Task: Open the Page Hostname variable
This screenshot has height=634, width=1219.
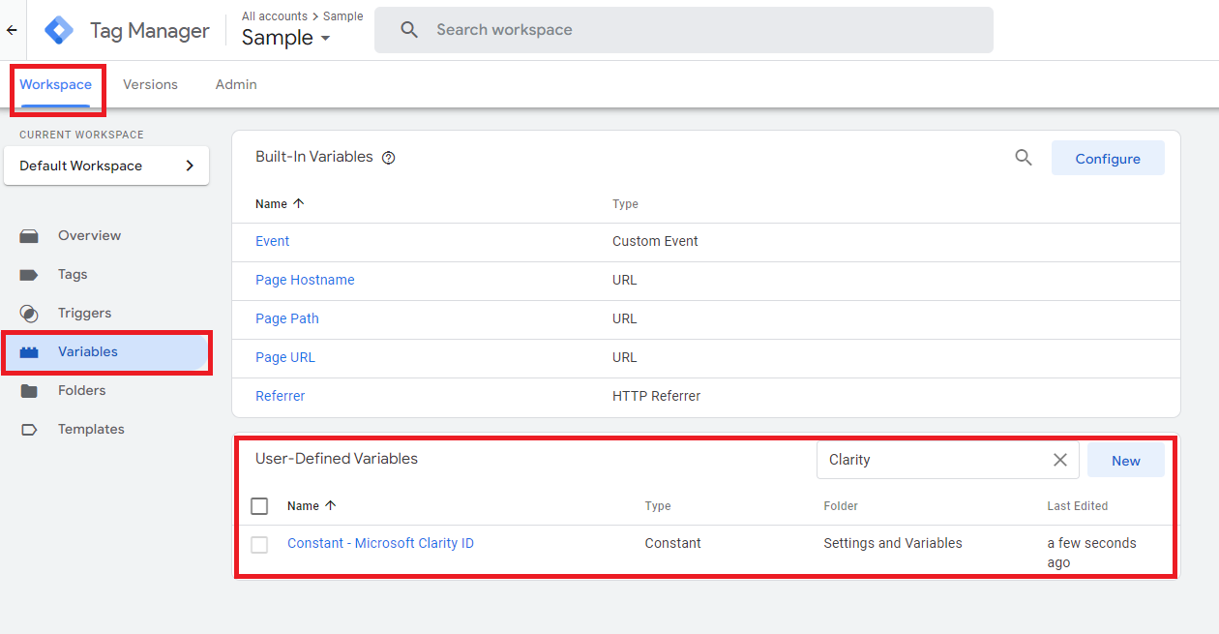Action: click(x=305, y=280)
